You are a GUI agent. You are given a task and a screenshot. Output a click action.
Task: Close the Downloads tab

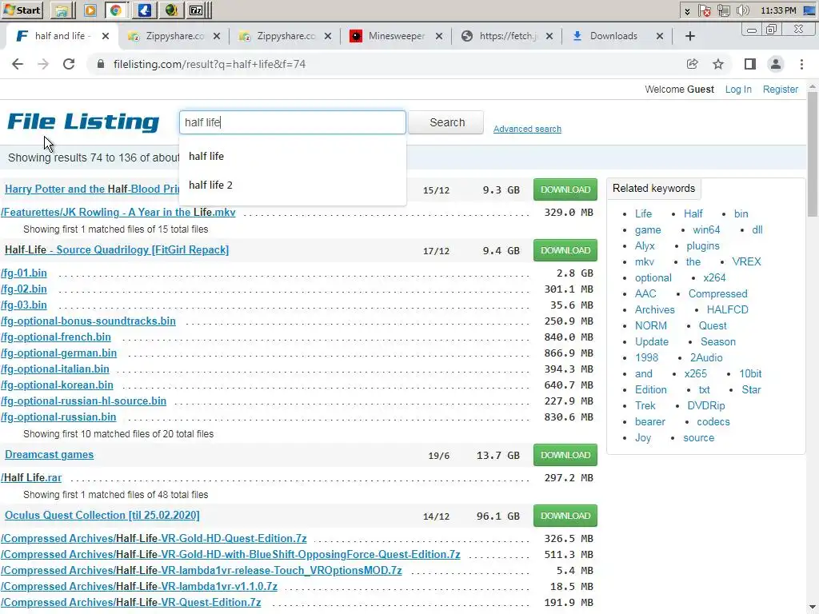(x=660, y=36)
